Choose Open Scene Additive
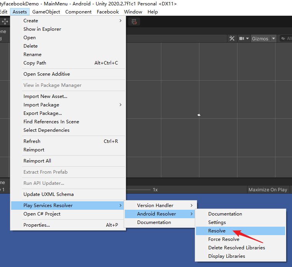 68,74
